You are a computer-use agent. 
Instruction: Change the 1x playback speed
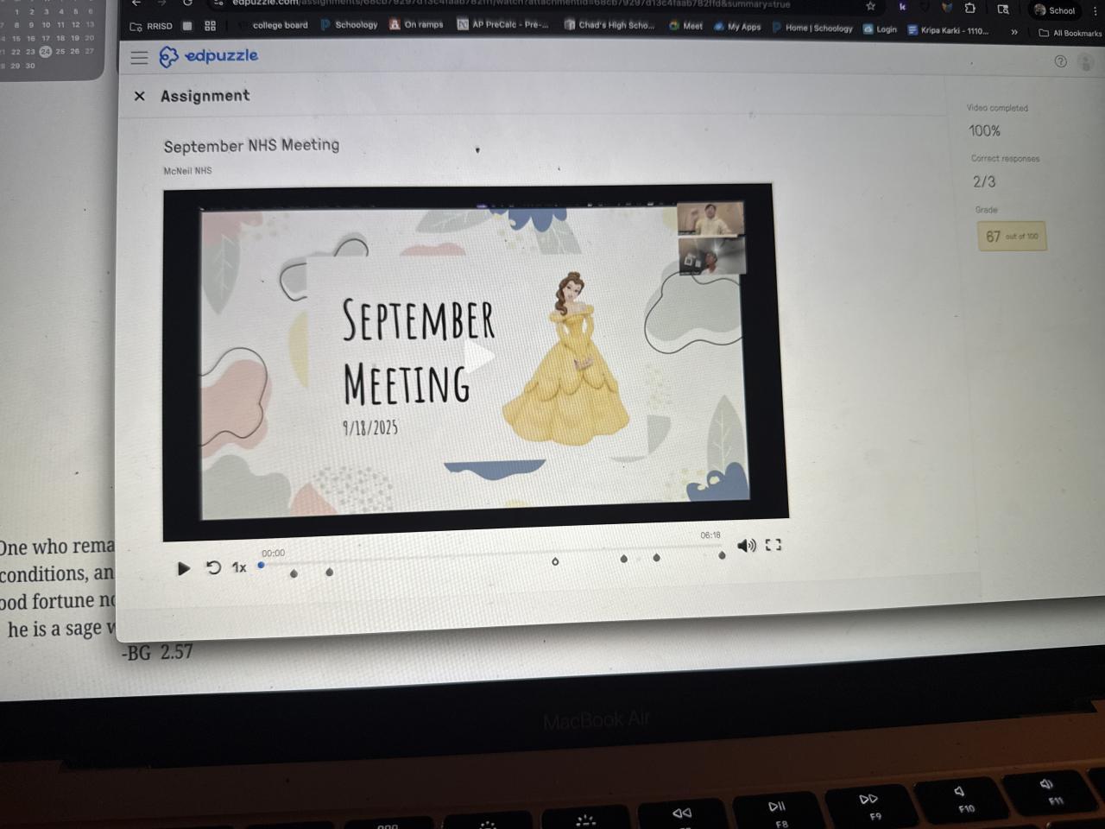point(239,567)
